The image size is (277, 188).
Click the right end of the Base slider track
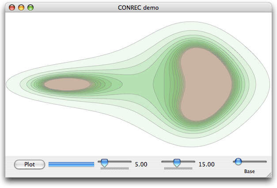tap(265, 162)
